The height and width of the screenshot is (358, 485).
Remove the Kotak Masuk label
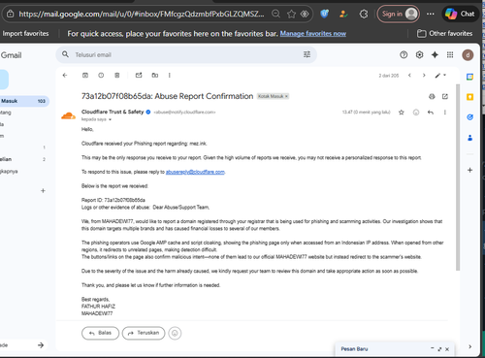[x=286, y=96]
